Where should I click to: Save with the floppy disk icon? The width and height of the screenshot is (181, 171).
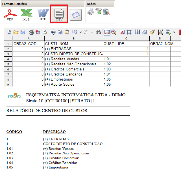click(x=23, y=32)
